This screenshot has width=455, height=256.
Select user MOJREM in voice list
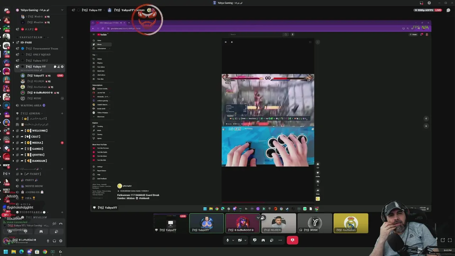click(x=42, y=81)
